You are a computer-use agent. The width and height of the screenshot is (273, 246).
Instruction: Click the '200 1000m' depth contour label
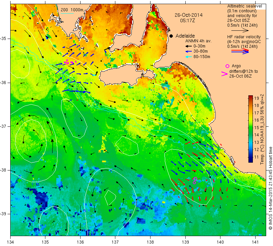click(72, 10)
